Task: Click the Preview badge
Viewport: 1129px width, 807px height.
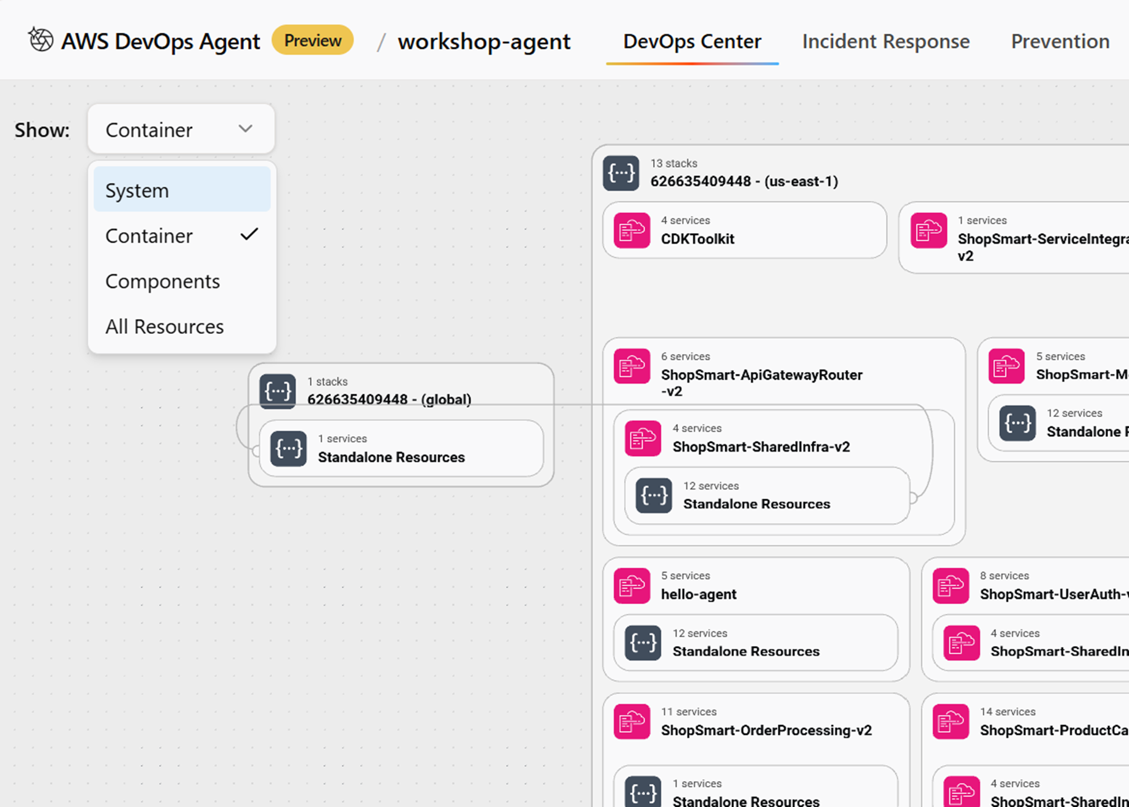Action: [x=312, y=40]
